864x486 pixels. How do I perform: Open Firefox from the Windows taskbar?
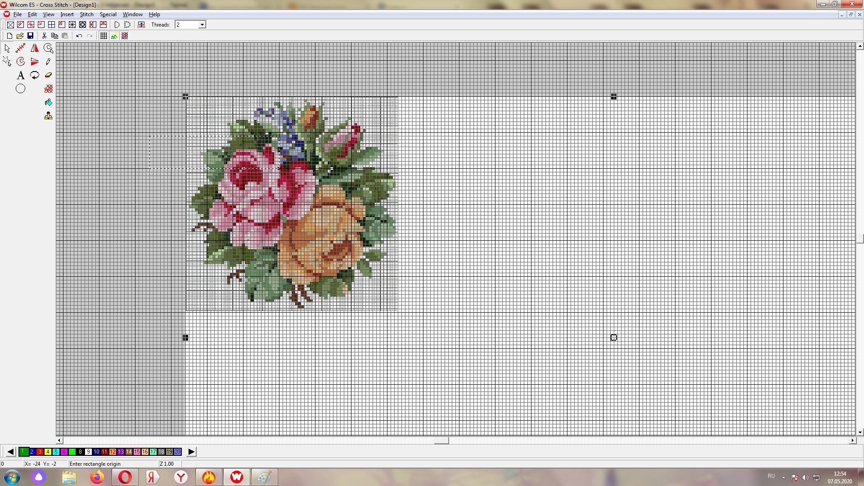point(97,477)
